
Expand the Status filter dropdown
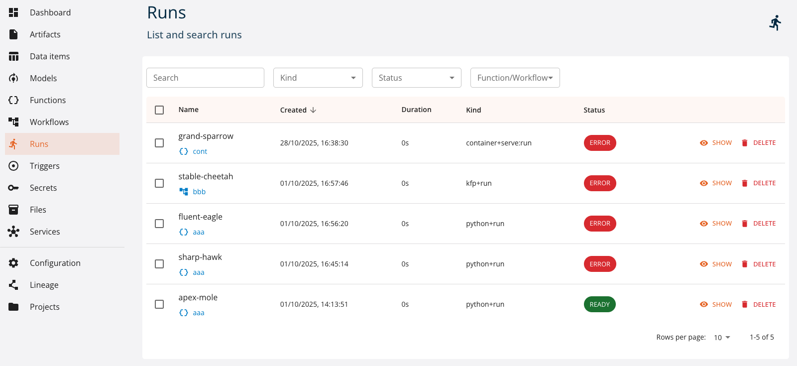[x=416, y=78]
